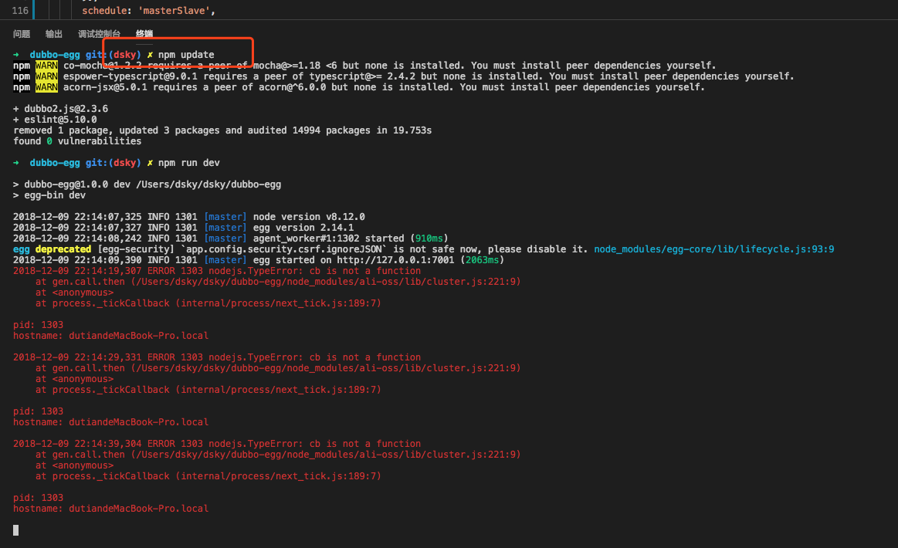Select the active 终端 (Terminal) tab

[x=144, y=33]
